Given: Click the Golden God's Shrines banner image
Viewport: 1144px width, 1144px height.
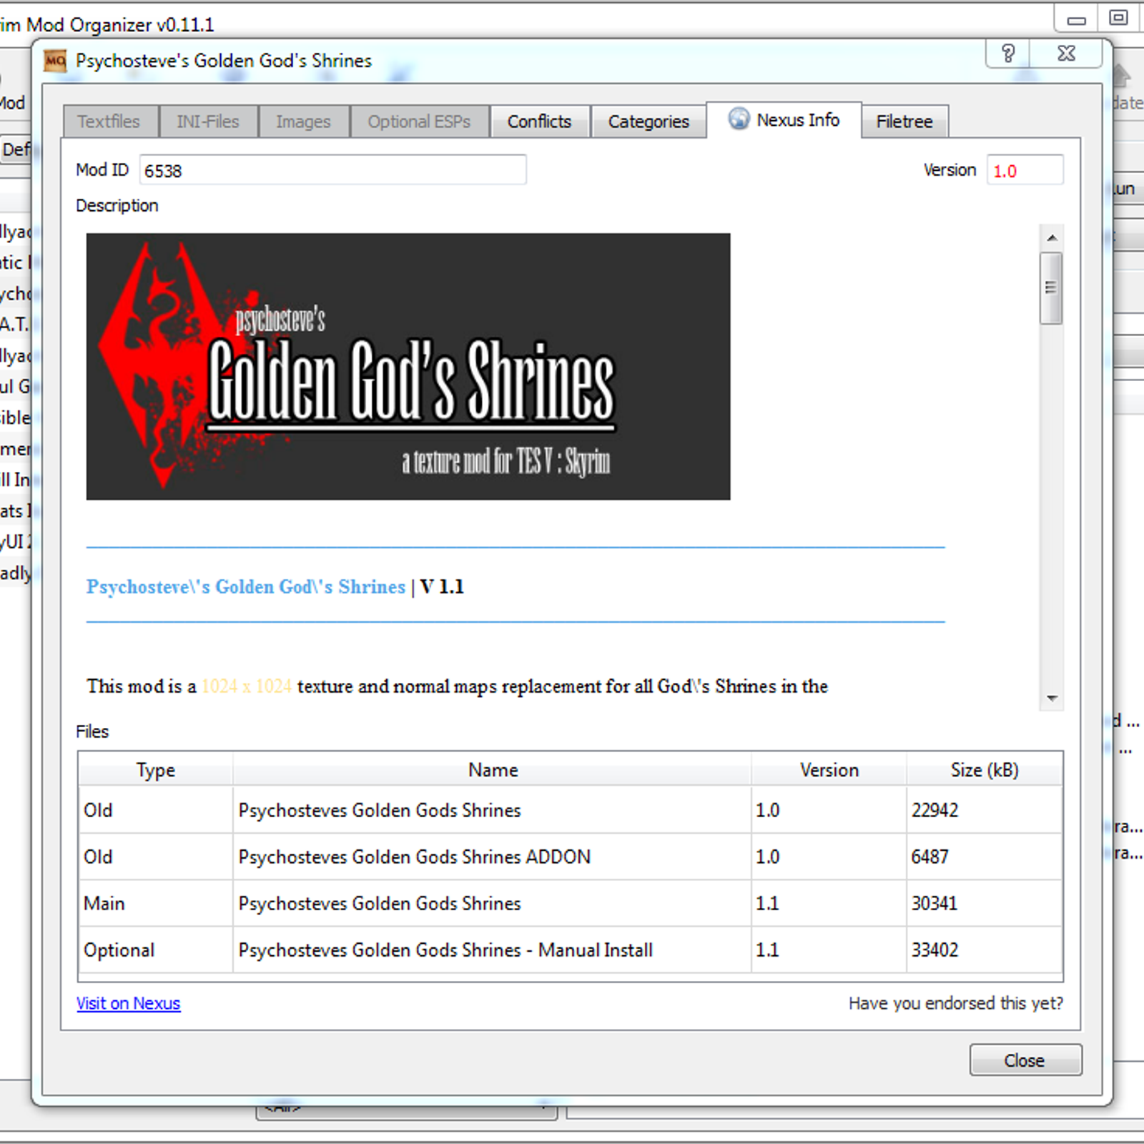Looking at the screenshot, I should click(408, 366).
